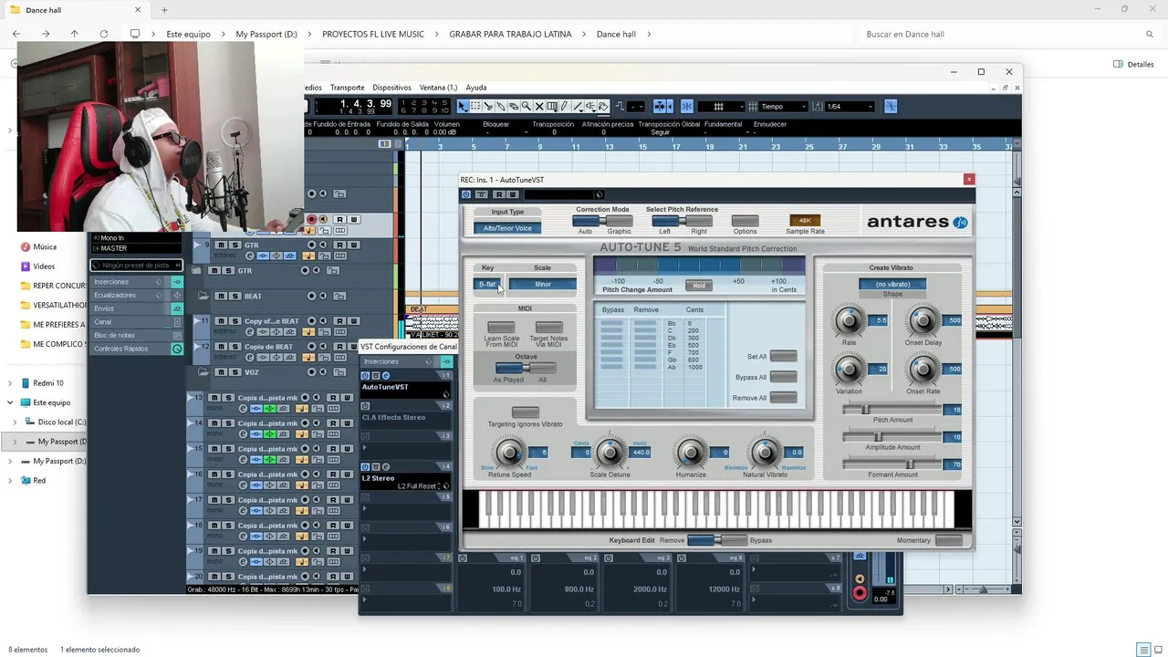Click the musical note icon on track 14
The image size is (1168, 657).
point(301,434)
